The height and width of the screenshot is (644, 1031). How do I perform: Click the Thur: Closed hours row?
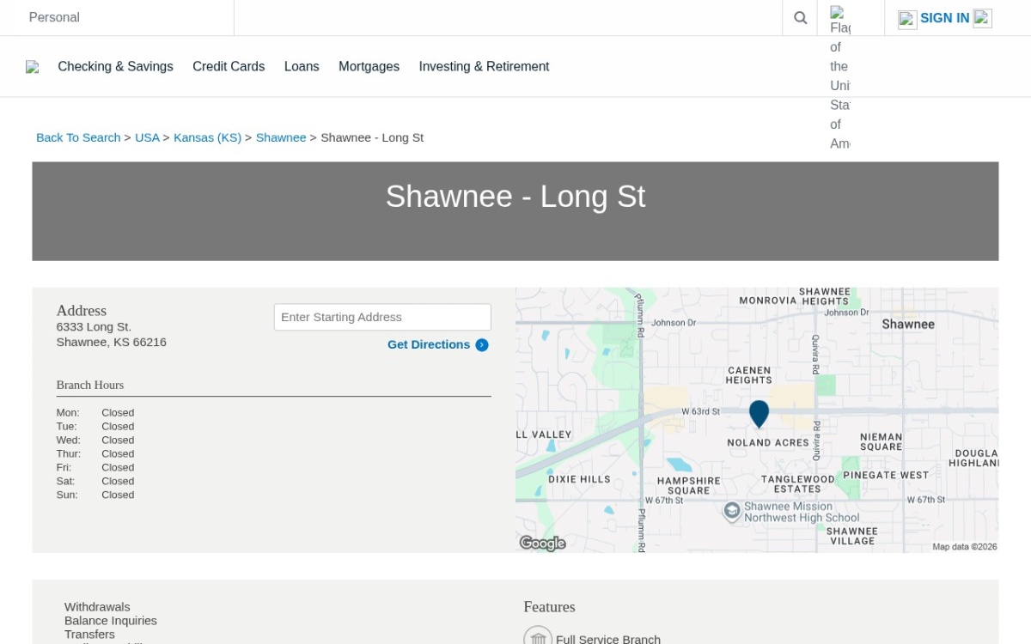(95, 454)
